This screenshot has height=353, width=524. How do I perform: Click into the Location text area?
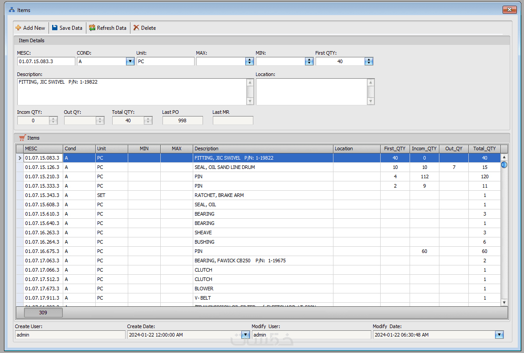[x=312, y=92]
